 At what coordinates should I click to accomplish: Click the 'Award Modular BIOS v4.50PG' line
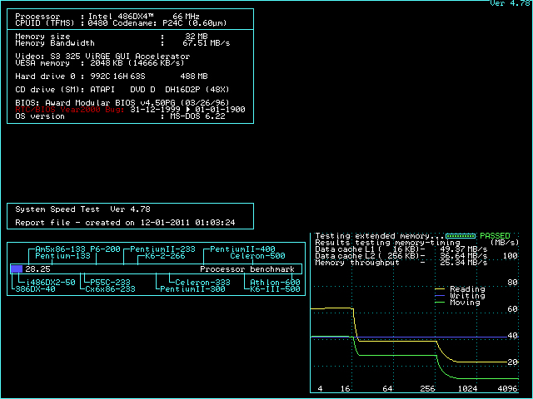110,103
